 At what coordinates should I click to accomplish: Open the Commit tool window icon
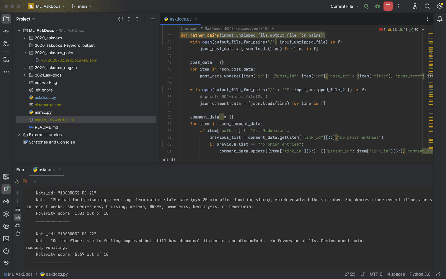click(6, 31)
